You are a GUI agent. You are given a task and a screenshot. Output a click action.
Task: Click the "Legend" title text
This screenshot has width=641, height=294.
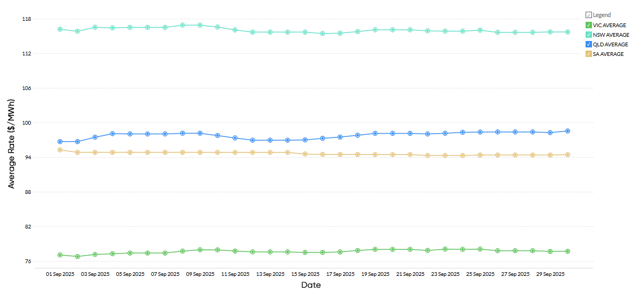click(602, 15)
